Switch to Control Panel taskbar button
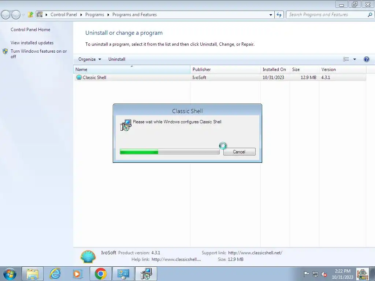This screenshot has height=281, width=375. [x=123, y=274]
